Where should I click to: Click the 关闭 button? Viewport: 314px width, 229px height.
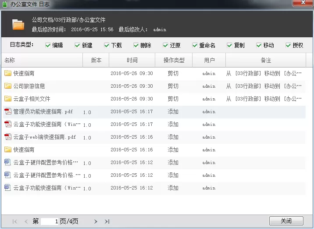click(286, 221)
